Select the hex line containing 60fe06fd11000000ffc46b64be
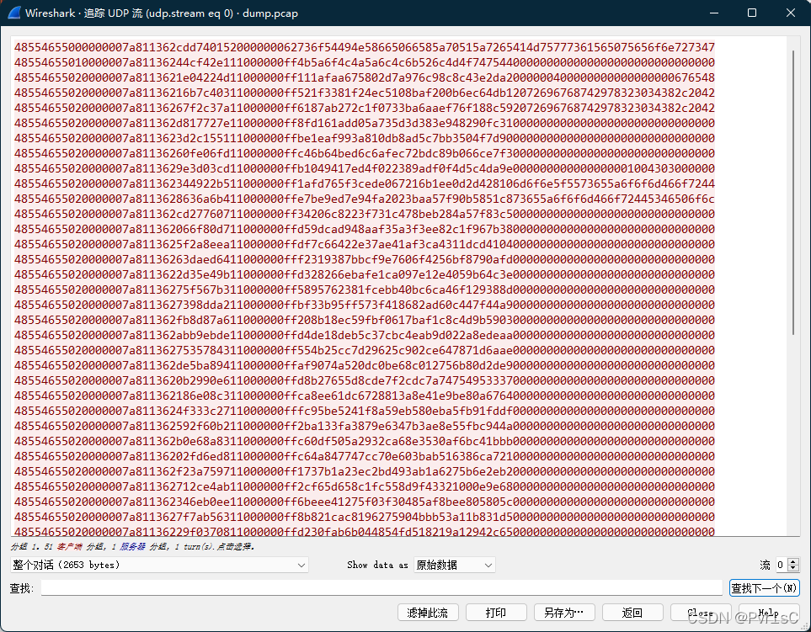This screenshot has height=632, width=811. 364,153
